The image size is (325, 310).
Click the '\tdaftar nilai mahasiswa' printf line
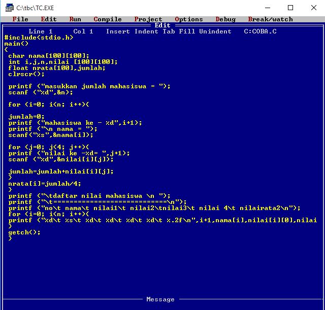coord(89,196)
